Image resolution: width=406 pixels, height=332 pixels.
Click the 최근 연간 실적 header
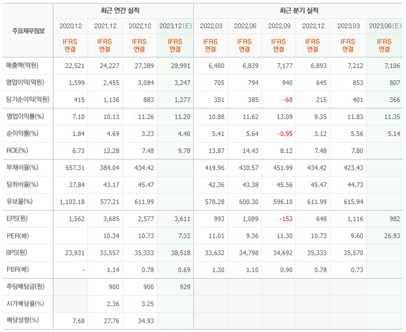[120, 11]
